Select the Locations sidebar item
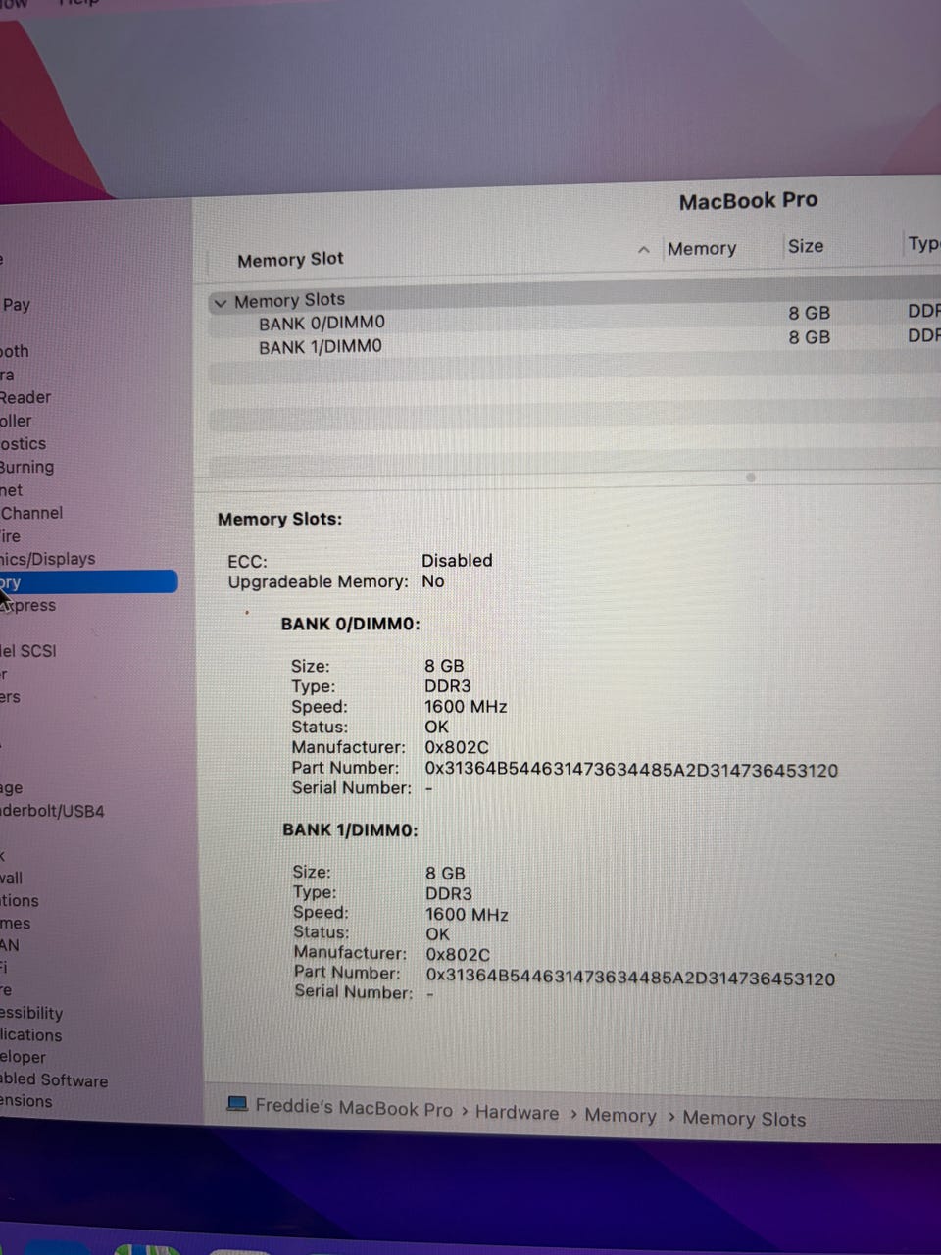 pyautogui.click(x=20, y=900)
